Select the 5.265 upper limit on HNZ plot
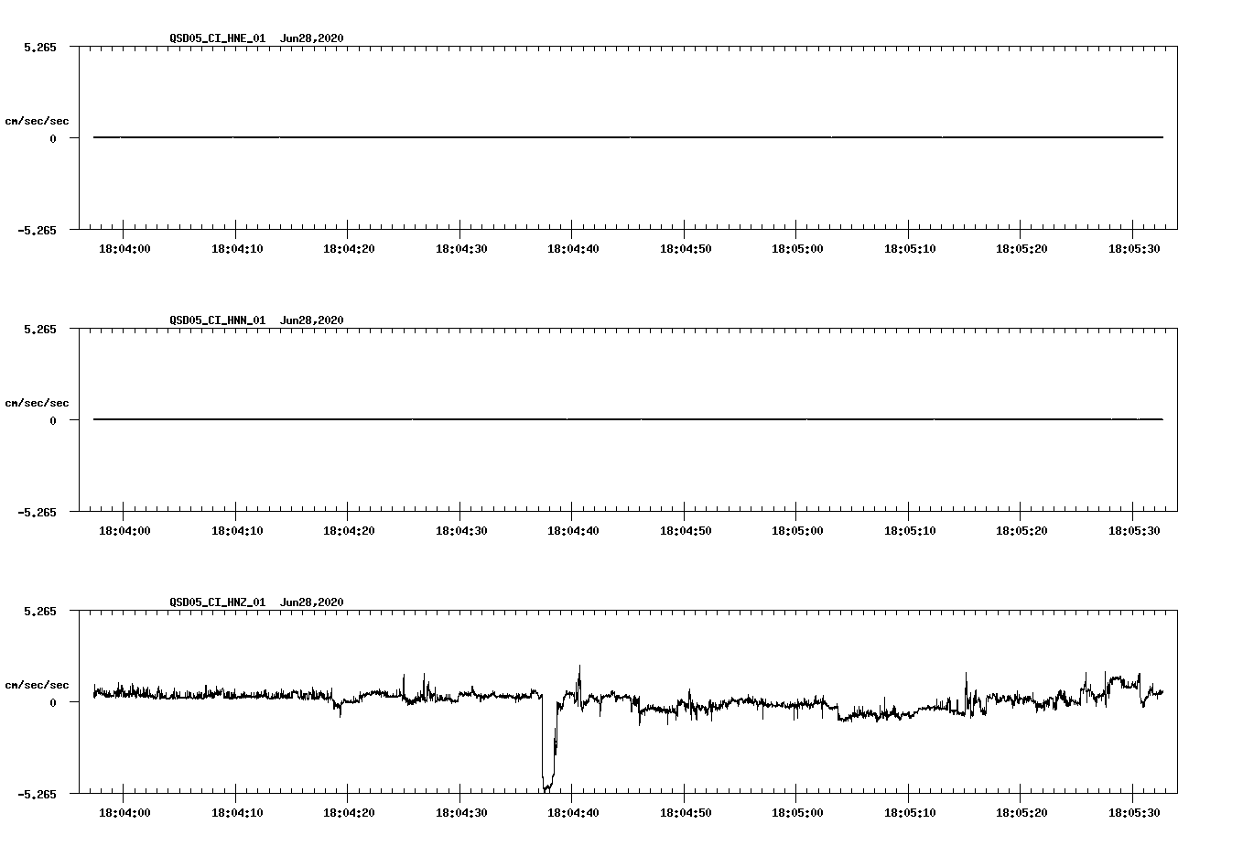The image size is (1243, 846). pos(39,612)
